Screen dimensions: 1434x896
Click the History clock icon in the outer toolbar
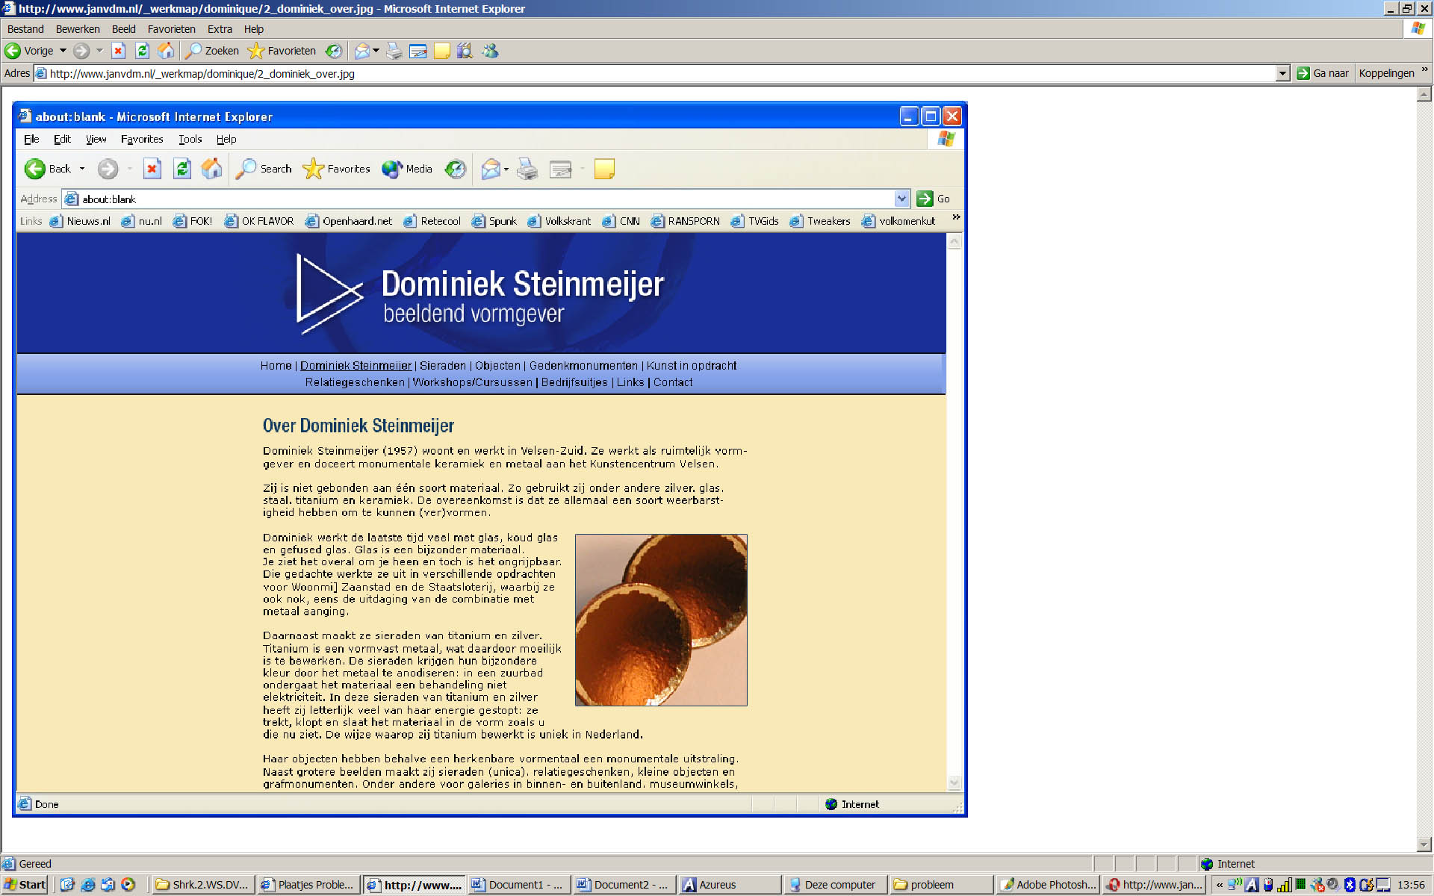334,51
